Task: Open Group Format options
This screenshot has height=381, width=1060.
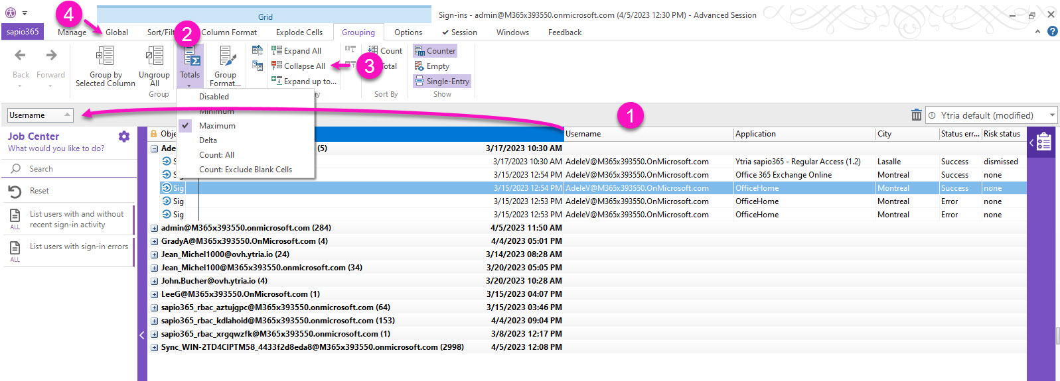Action: pyautogui.click(x=226, y=66)
